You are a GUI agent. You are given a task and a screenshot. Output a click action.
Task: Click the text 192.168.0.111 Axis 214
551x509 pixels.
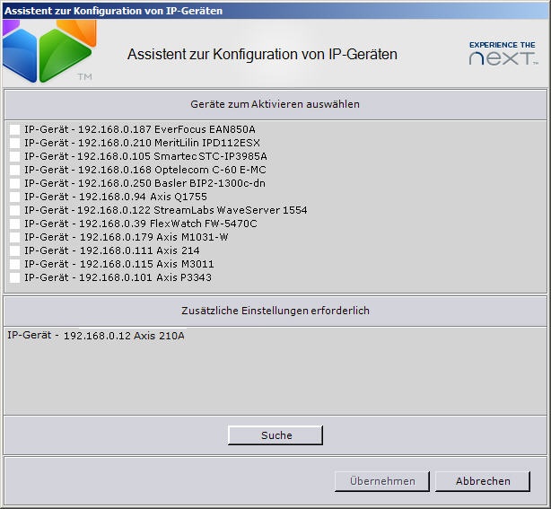[139, 250]
